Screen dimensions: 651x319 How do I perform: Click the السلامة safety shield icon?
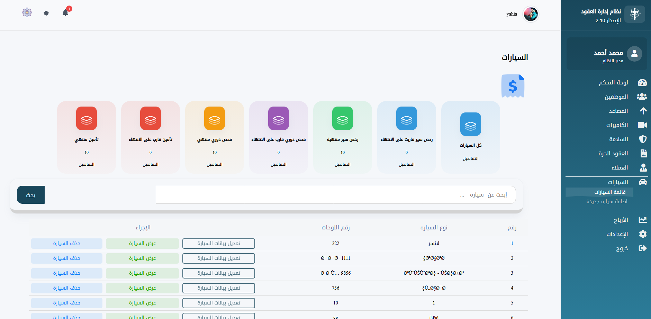[x=643, y=139]
